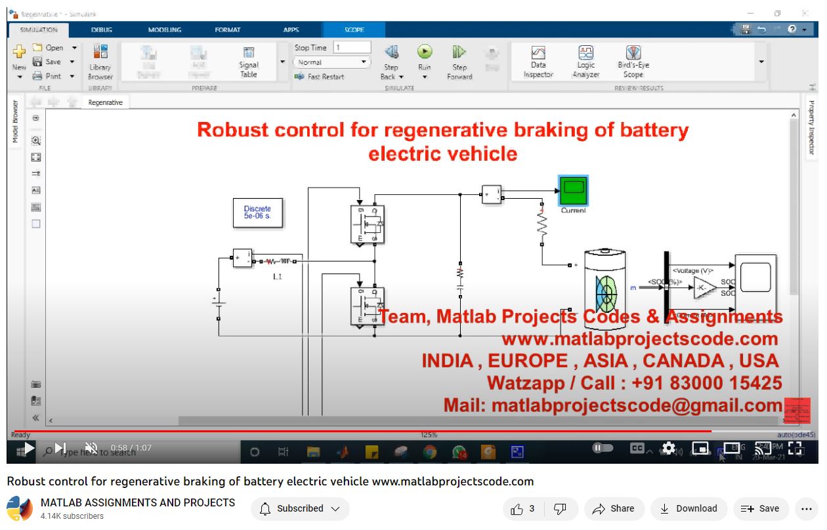
Task: Switch to the FORMAT tab
Action: [228, 30]
